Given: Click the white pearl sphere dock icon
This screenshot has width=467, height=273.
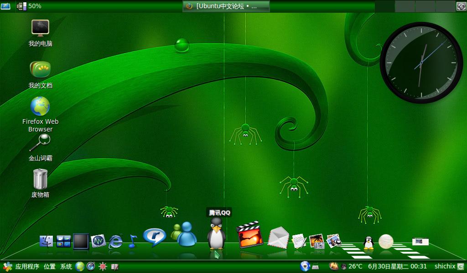Looking at the screenshot, I should click(386, 242).
